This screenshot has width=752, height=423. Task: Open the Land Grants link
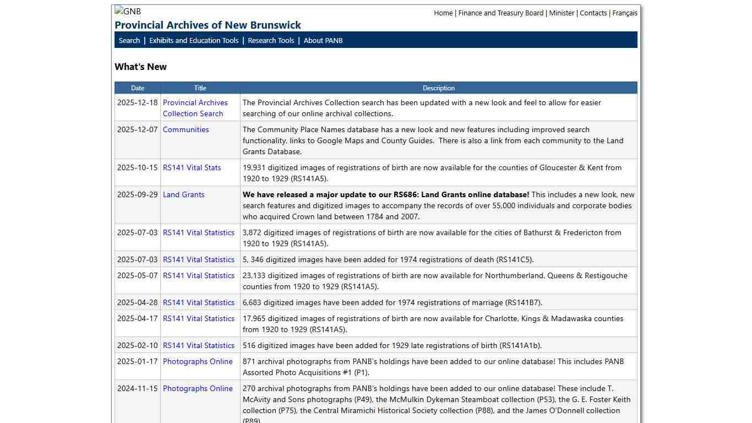tap(183, 194)
